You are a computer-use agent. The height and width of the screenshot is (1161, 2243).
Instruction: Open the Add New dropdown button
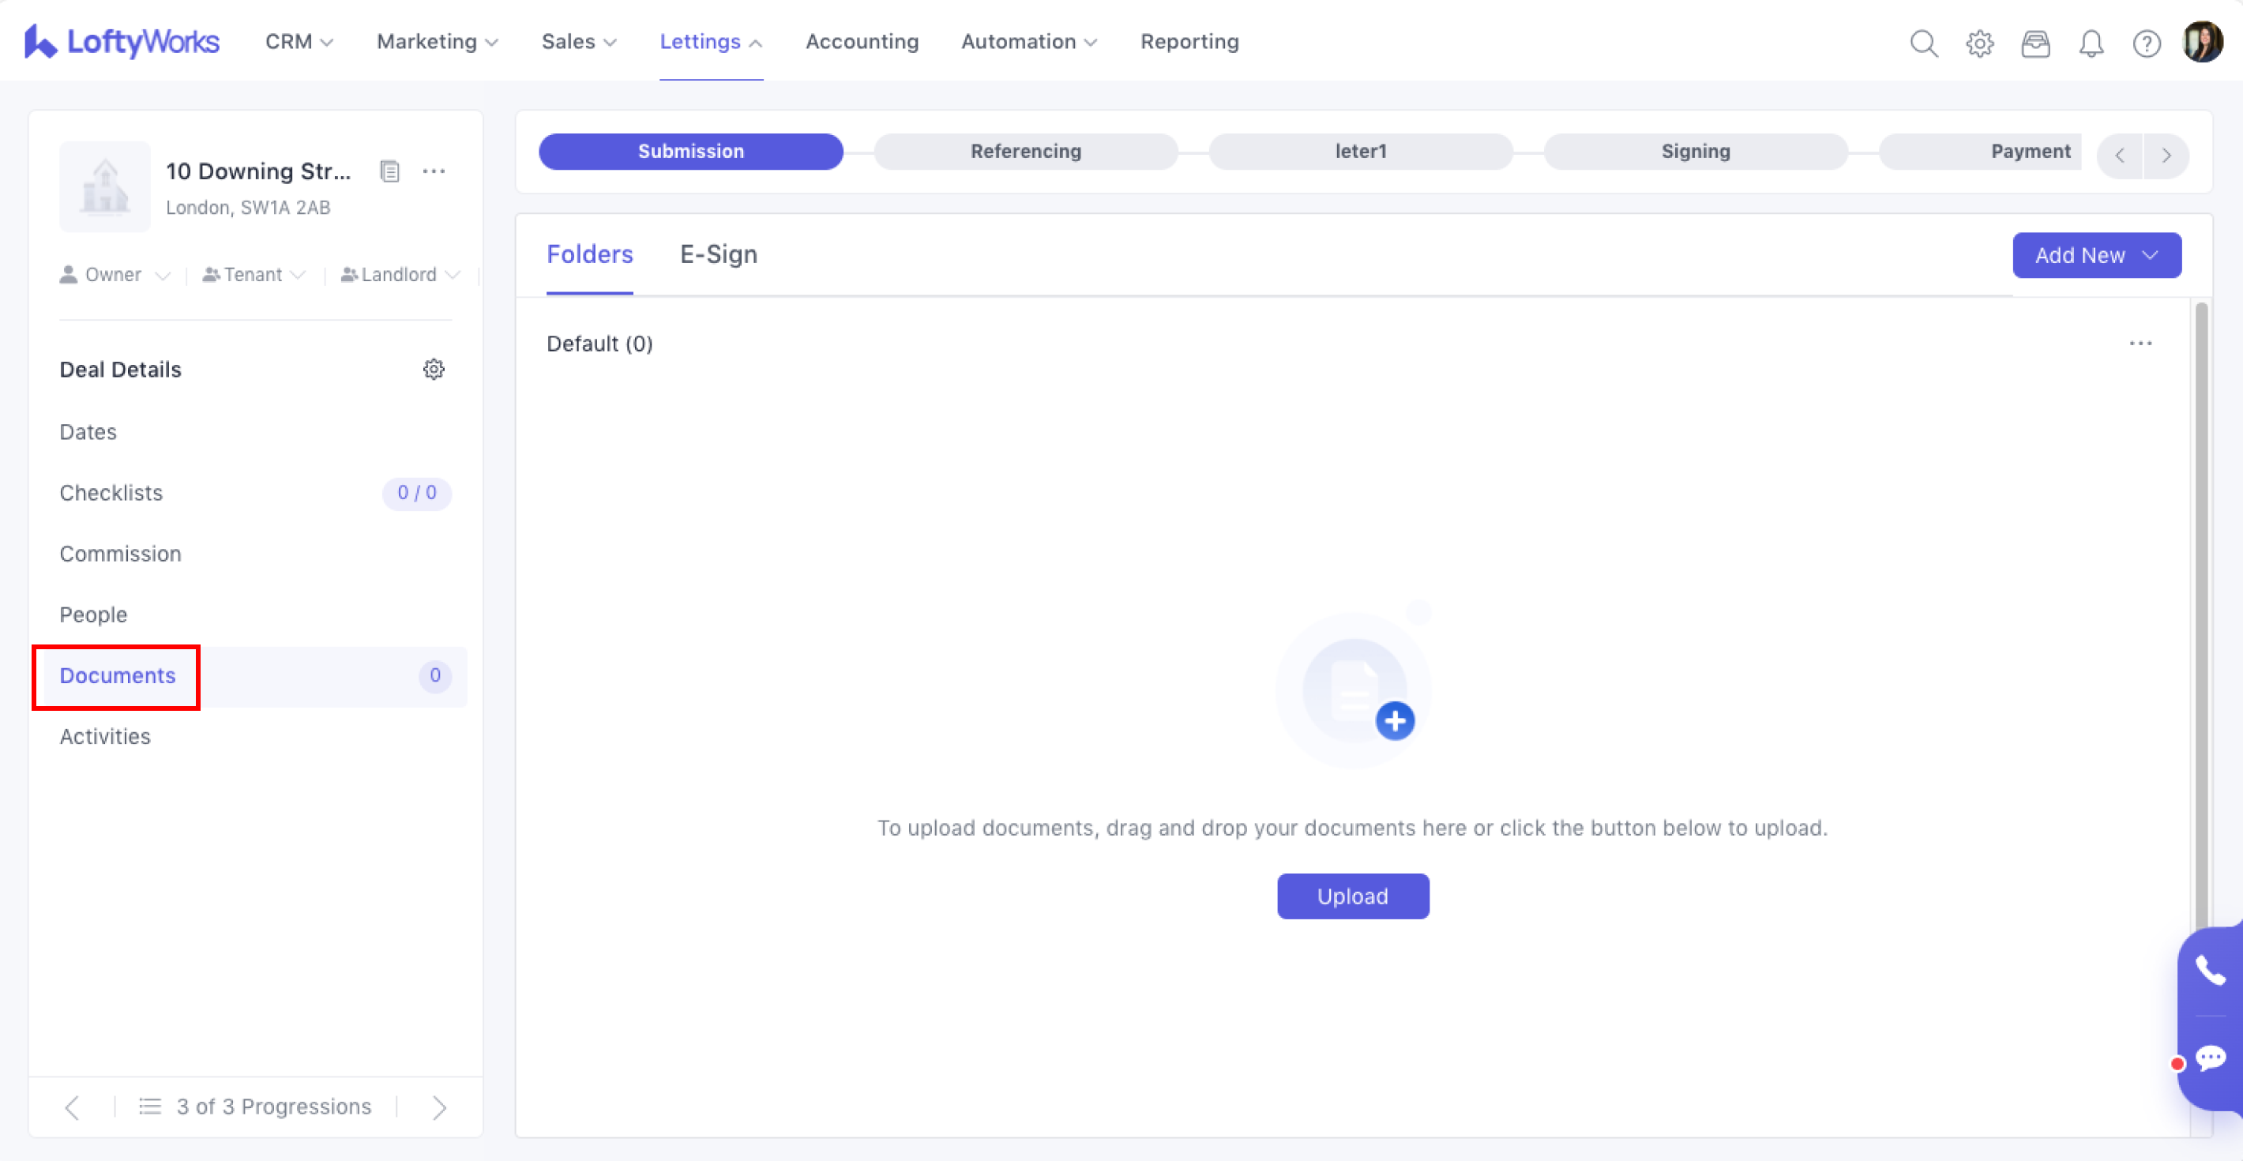2096,255
